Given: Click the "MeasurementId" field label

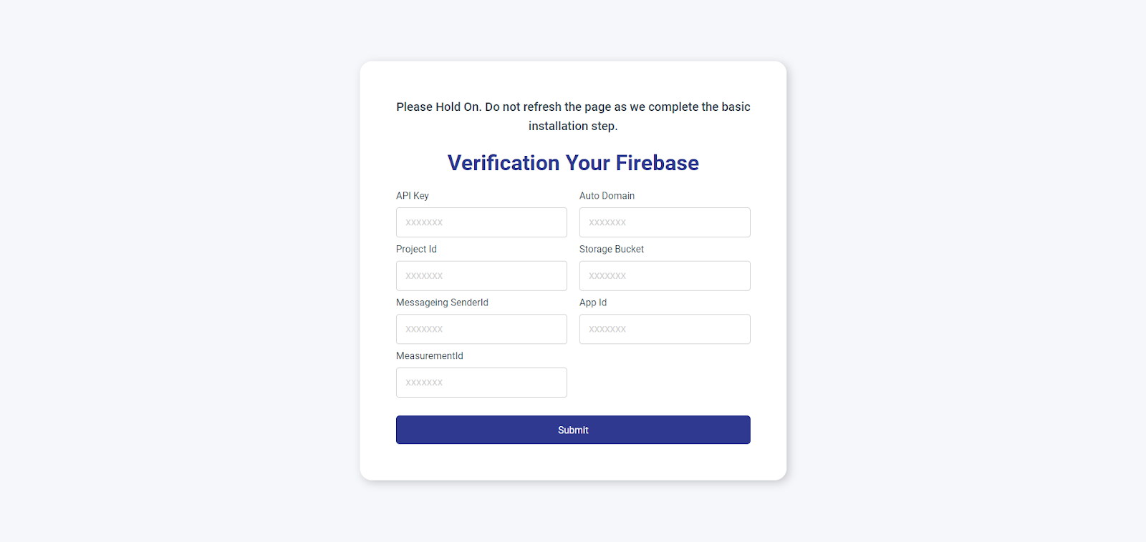Looking at the screenshot, I should [x=430, y=356].
